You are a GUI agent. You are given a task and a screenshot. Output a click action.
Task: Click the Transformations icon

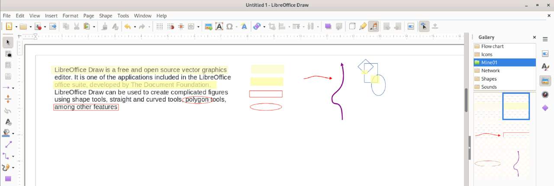click(257, 26)
